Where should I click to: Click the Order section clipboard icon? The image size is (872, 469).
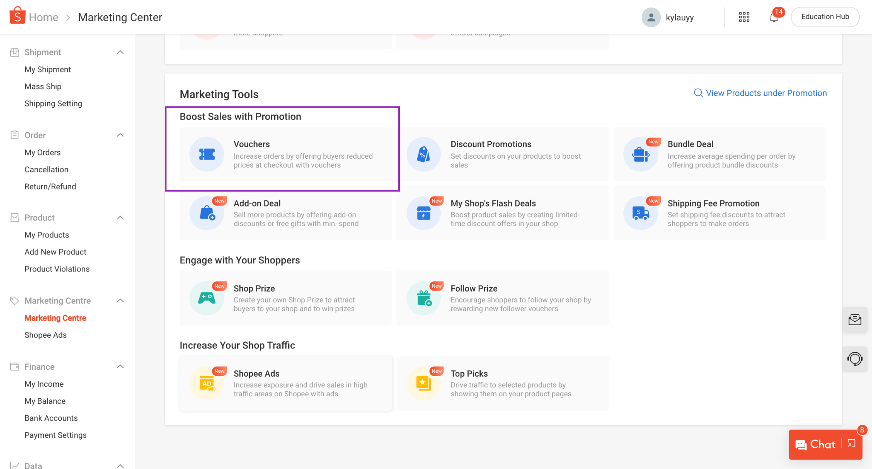[x=14, y=135]
